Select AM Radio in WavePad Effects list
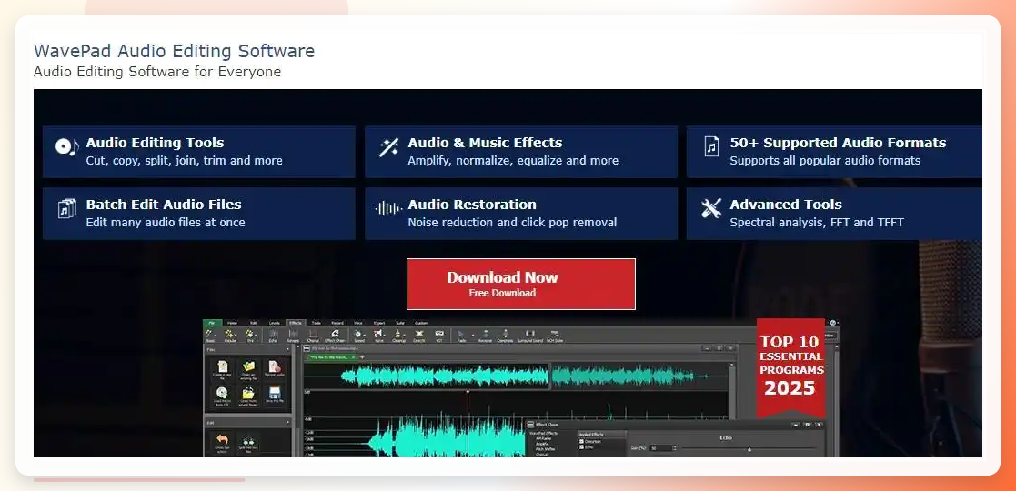The height and width of the screenshot is (491, 1016). (x=543, y=438)
